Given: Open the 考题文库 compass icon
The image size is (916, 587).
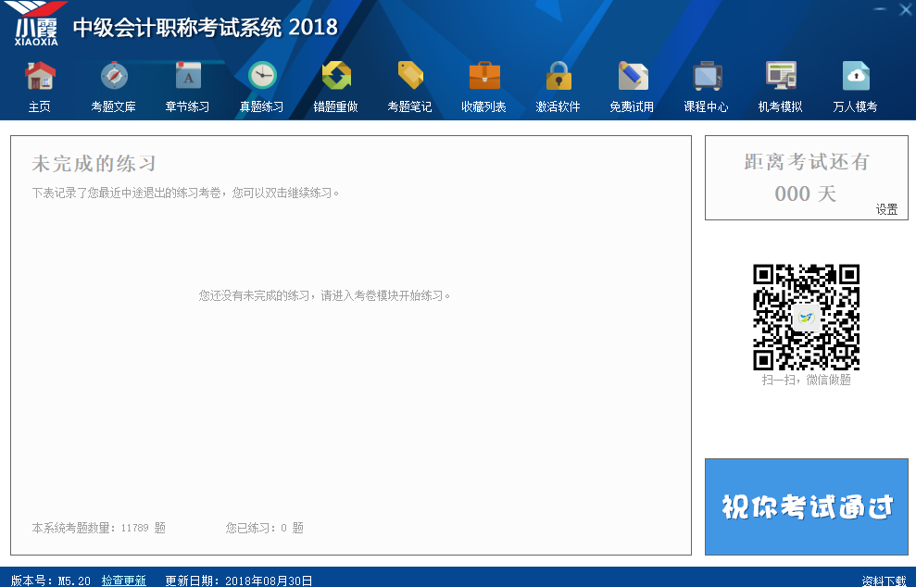Looking at the screenshot, I should (113, 86).
